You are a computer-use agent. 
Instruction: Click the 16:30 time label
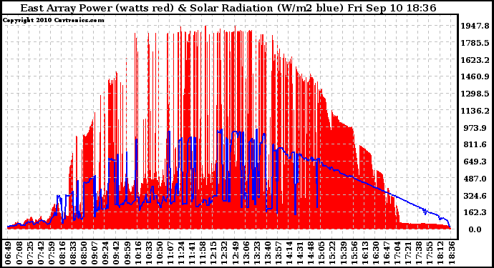pyautogui.click(x=374, y=253)
